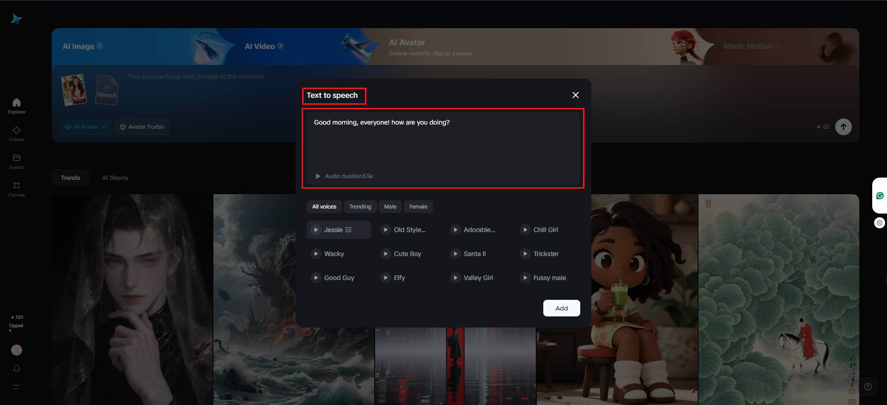887x405 pixels.
Task: Expand the AI Avatar mode dropdown
Action: 86,127
